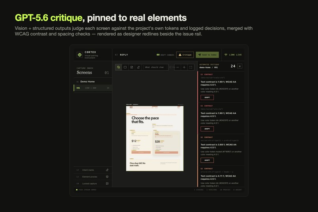Click the Link Live status label
Screen dimensions: 318x212
coord(235,55)
